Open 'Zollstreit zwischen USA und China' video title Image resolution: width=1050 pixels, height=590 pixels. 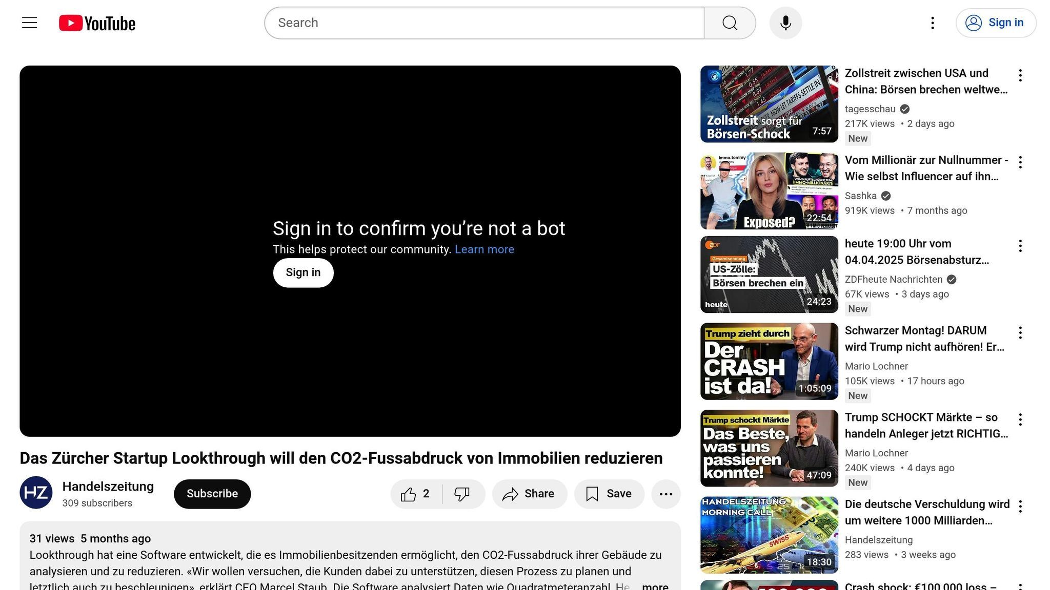pos(926,81)
